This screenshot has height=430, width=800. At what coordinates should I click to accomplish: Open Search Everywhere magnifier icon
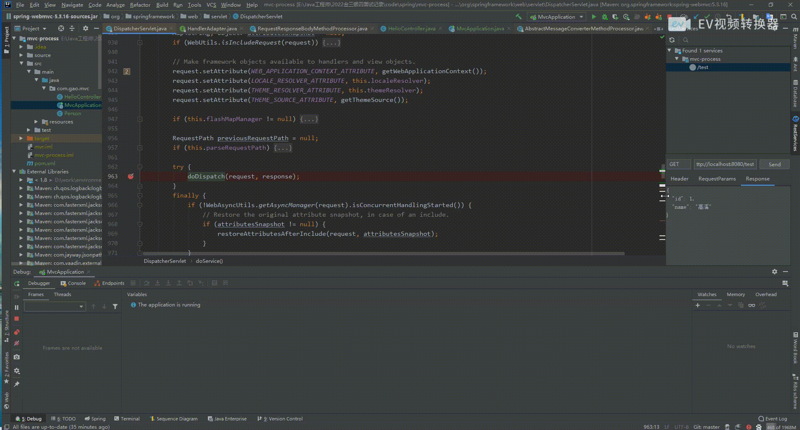coord(794,17)
